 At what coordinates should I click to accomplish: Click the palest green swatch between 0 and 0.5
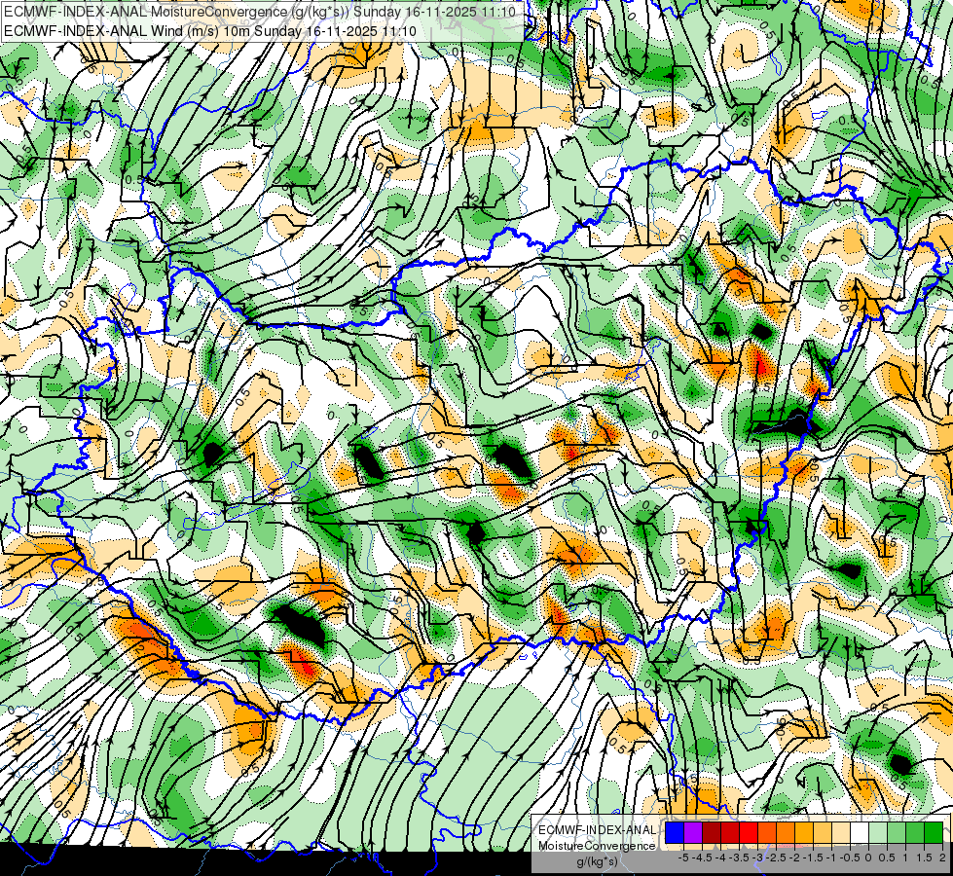click(878, 833)
